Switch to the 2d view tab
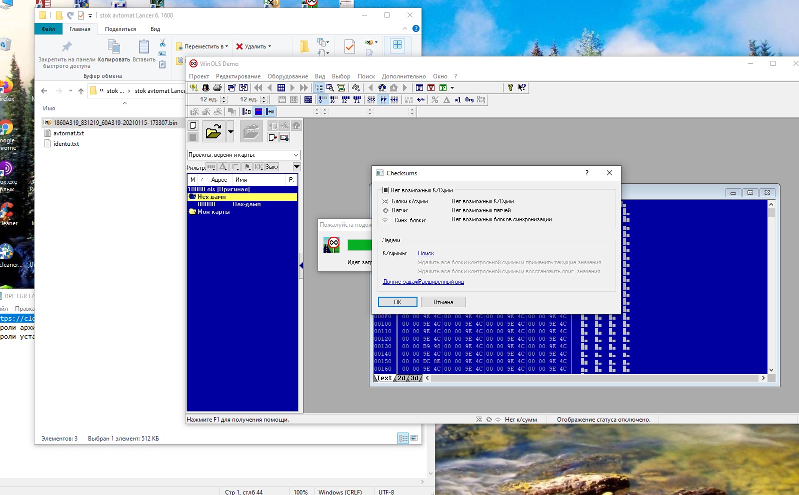 tap(402, 378)
